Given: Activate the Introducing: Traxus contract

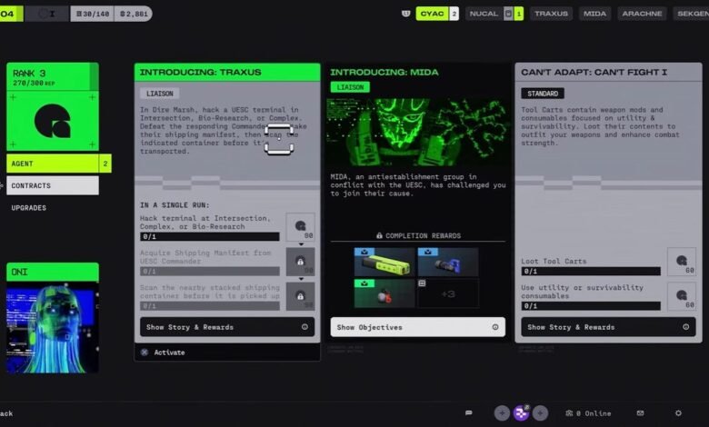Looking at the screenshot, I should click(227, 353).
